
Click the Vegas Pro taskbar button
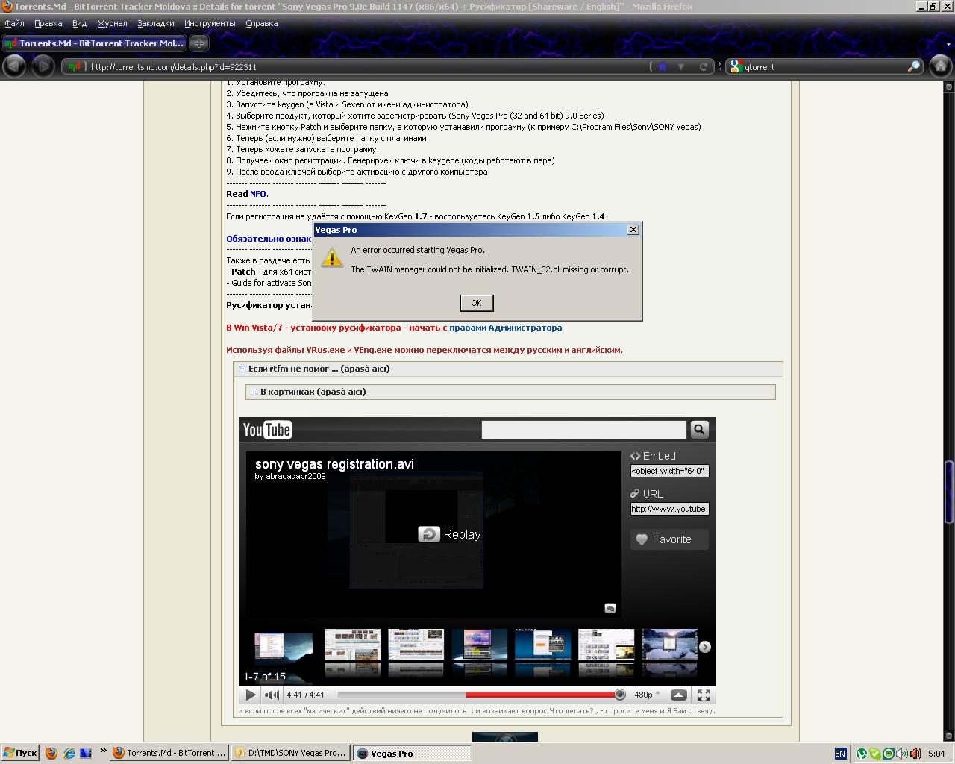(411, 753)
